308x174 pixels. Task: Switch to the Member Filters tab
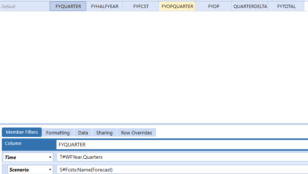pyautogui.click(x=22, y=132)
